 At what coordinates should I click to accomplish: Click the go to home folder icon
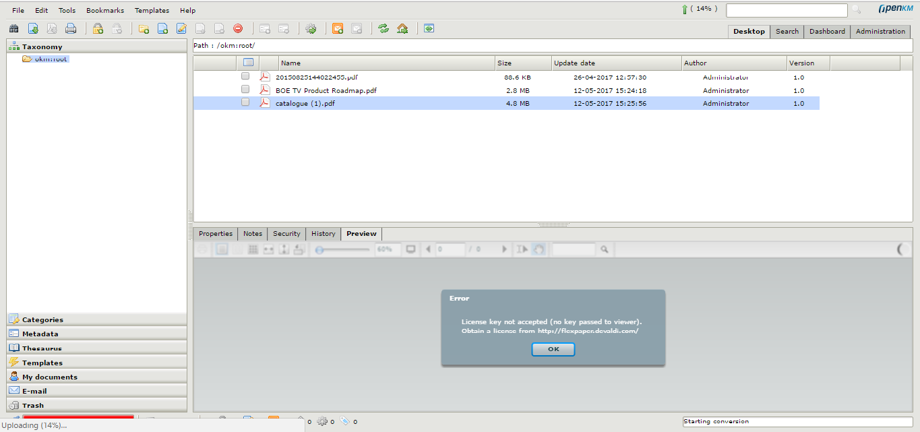click(402, 28)
